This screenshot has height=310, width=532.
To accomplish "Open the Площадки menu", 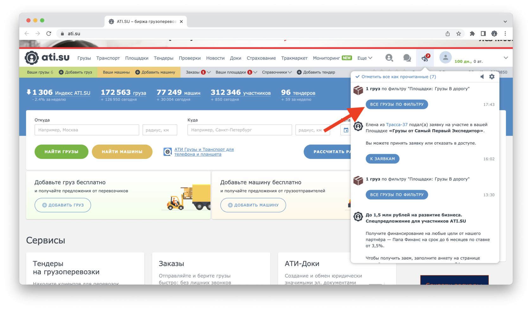I will pyautogui.click(x=137, y=58).
